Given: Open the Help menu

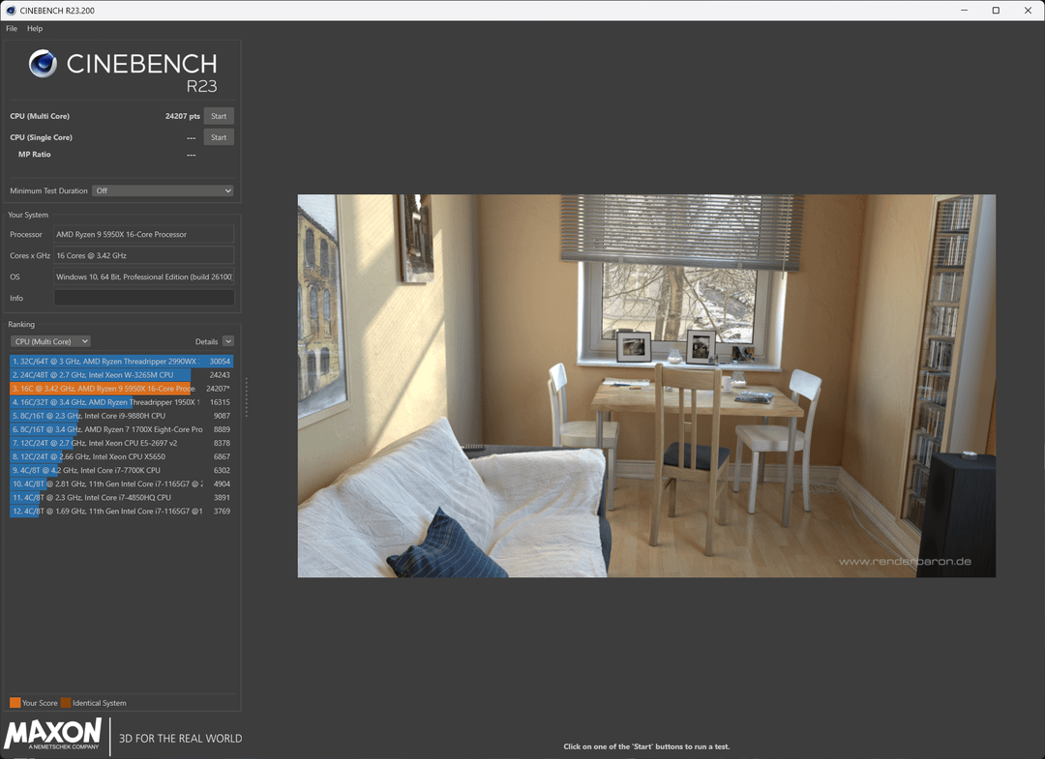Looking at the screenshot, I should point(35,29).
